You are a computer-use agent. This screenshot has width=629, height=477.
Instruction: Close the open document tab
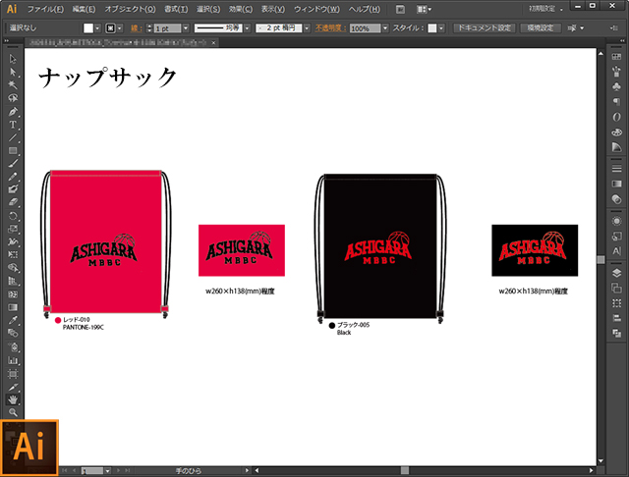(x=214, y=42)
